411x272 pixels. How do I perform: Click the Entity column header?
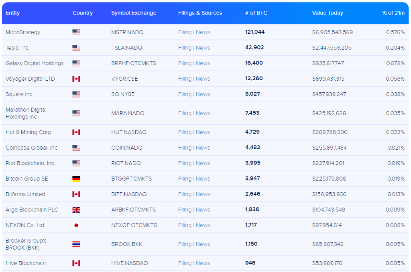coord(13,13)
